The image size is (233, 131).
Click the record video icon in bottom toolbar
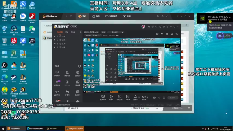[155, 98]
